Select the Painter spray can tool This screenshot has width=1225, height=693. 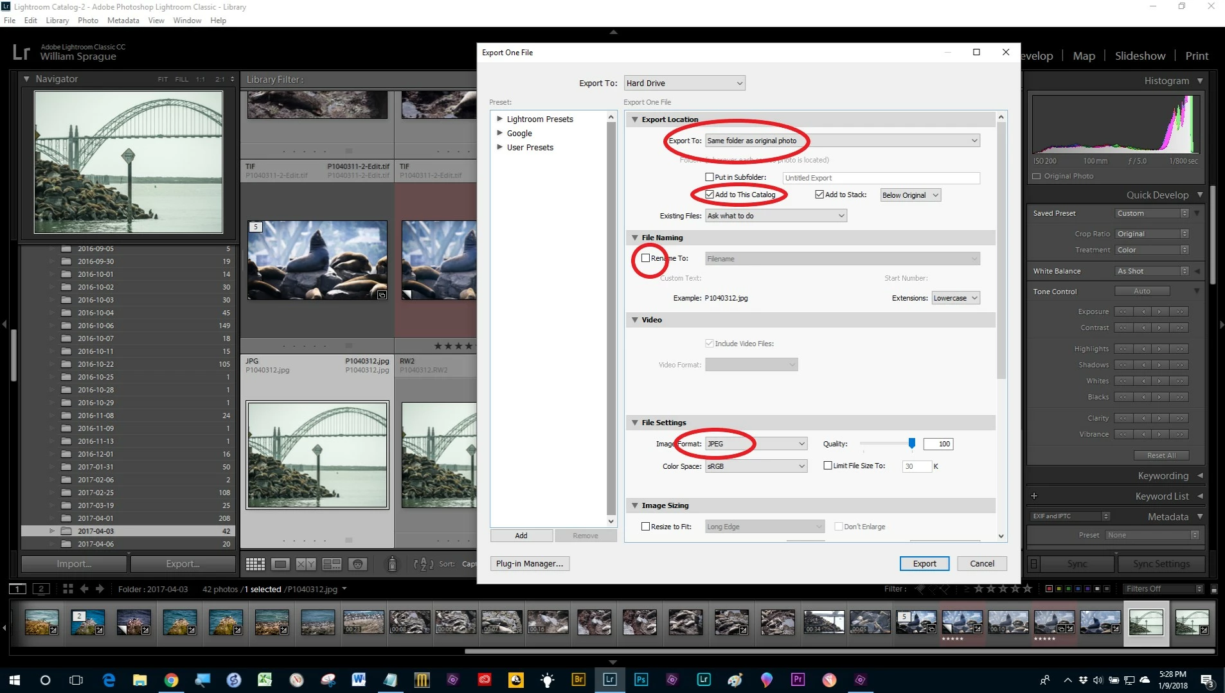point(392,564)
